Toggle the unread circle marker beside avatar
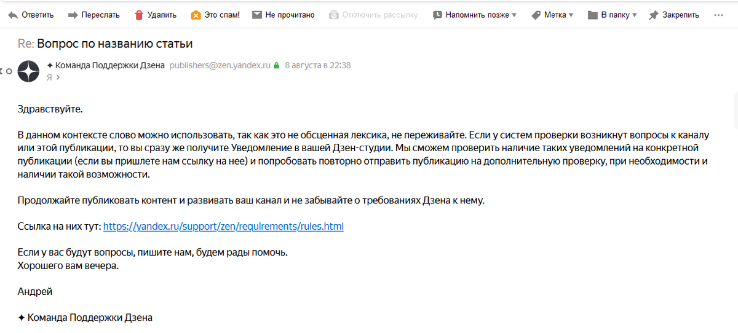Viewport: 738px width, 333px height. click(9, 71)
